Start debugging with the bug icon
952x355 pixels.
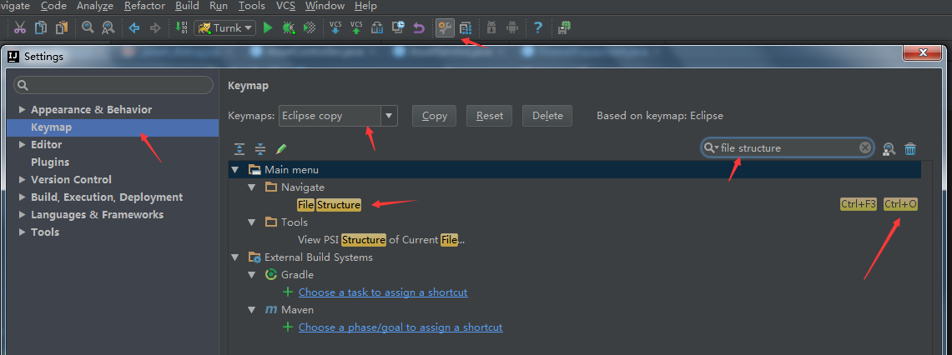pos(289,27)
